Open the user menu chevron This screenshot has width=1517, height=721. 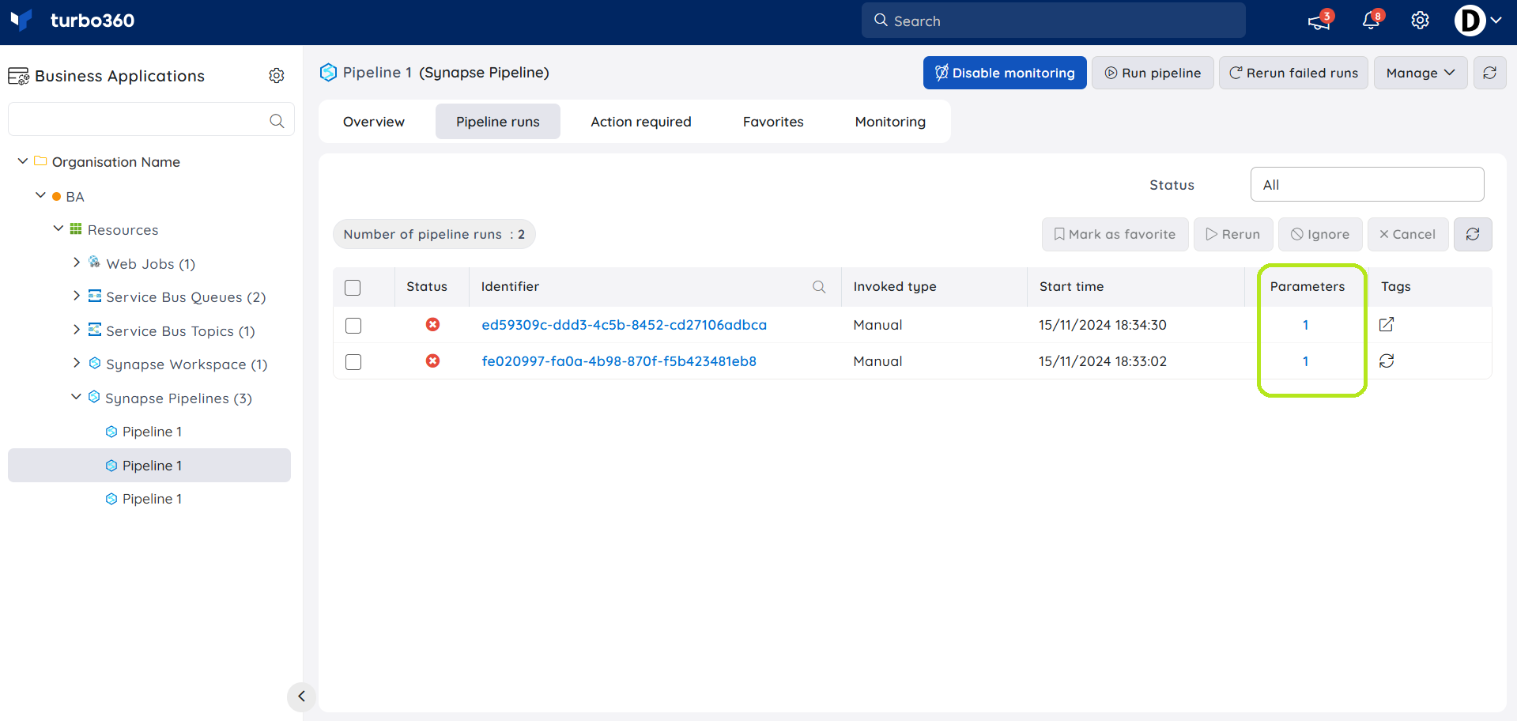[1496, 21]
